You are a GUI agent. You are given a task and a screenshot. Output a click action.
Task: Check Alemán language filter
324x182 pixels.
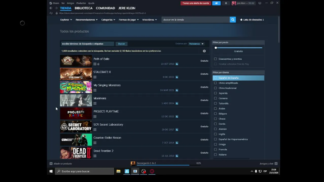(215, 129)
